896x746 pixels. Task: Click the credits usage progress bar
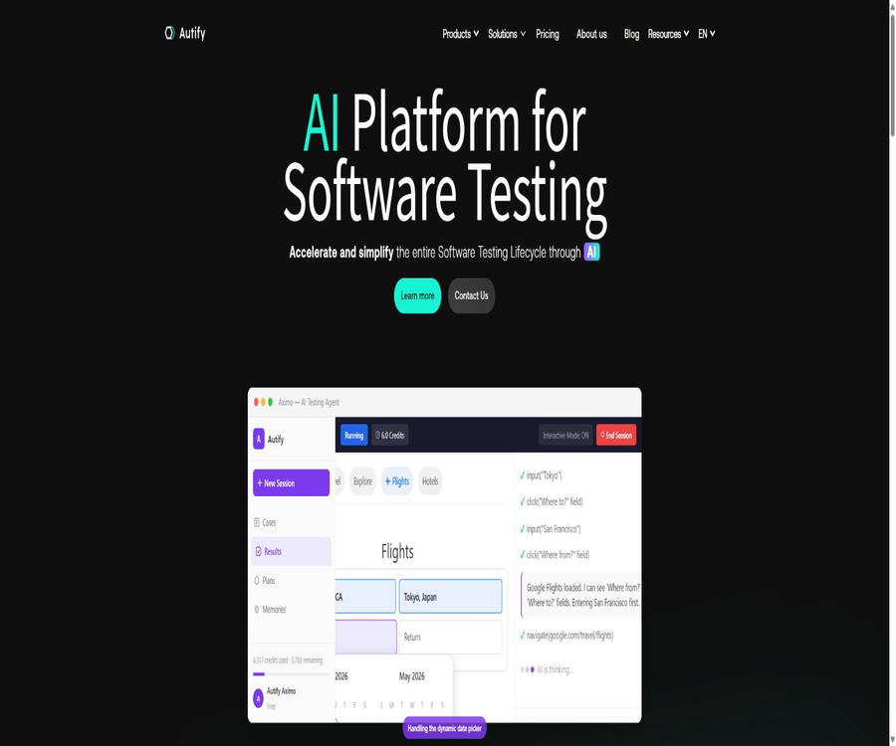tap(291, 674)
